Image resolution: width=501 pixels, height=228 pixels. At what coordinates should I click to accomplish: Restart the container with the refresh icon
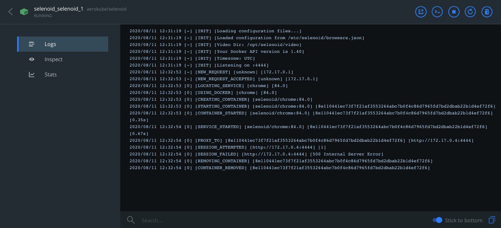[470, 12]
